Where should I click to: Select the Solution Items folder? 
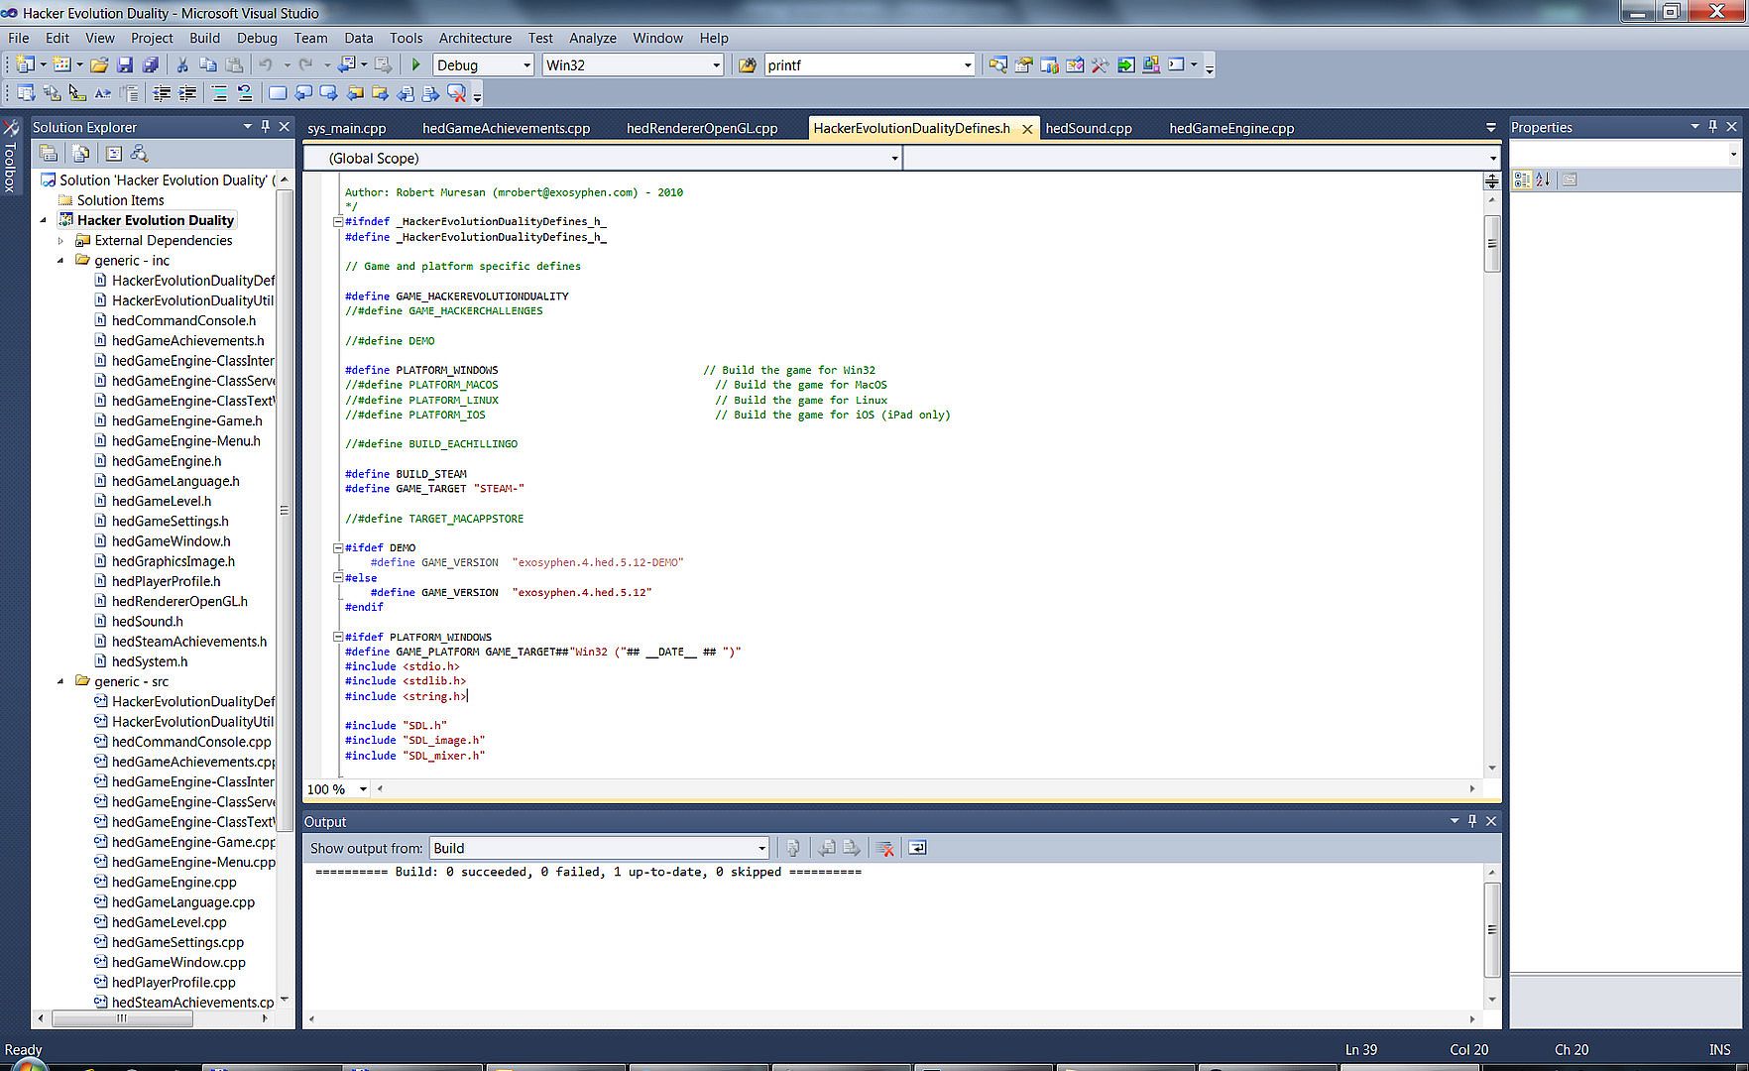click(x=120, y=200)
